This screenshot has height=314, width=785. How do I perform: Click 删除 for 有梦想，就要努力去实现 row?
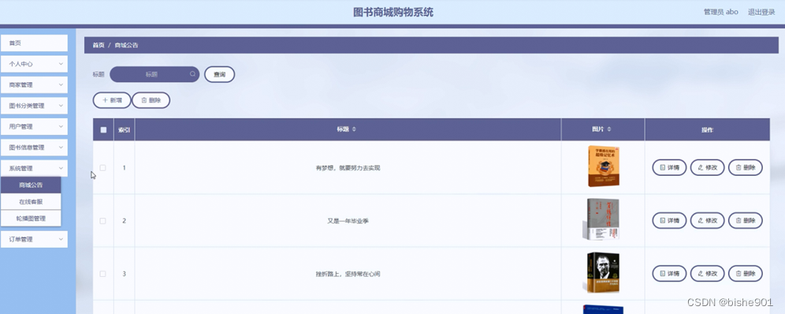[746, 168]
